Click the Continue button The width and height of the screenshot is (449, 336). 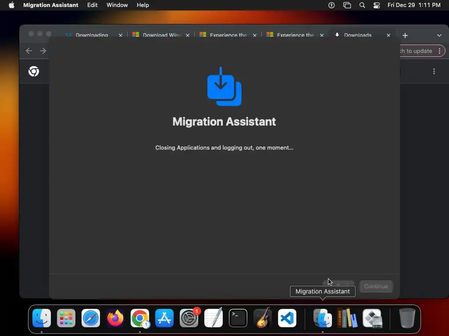(x=376, y=286)
